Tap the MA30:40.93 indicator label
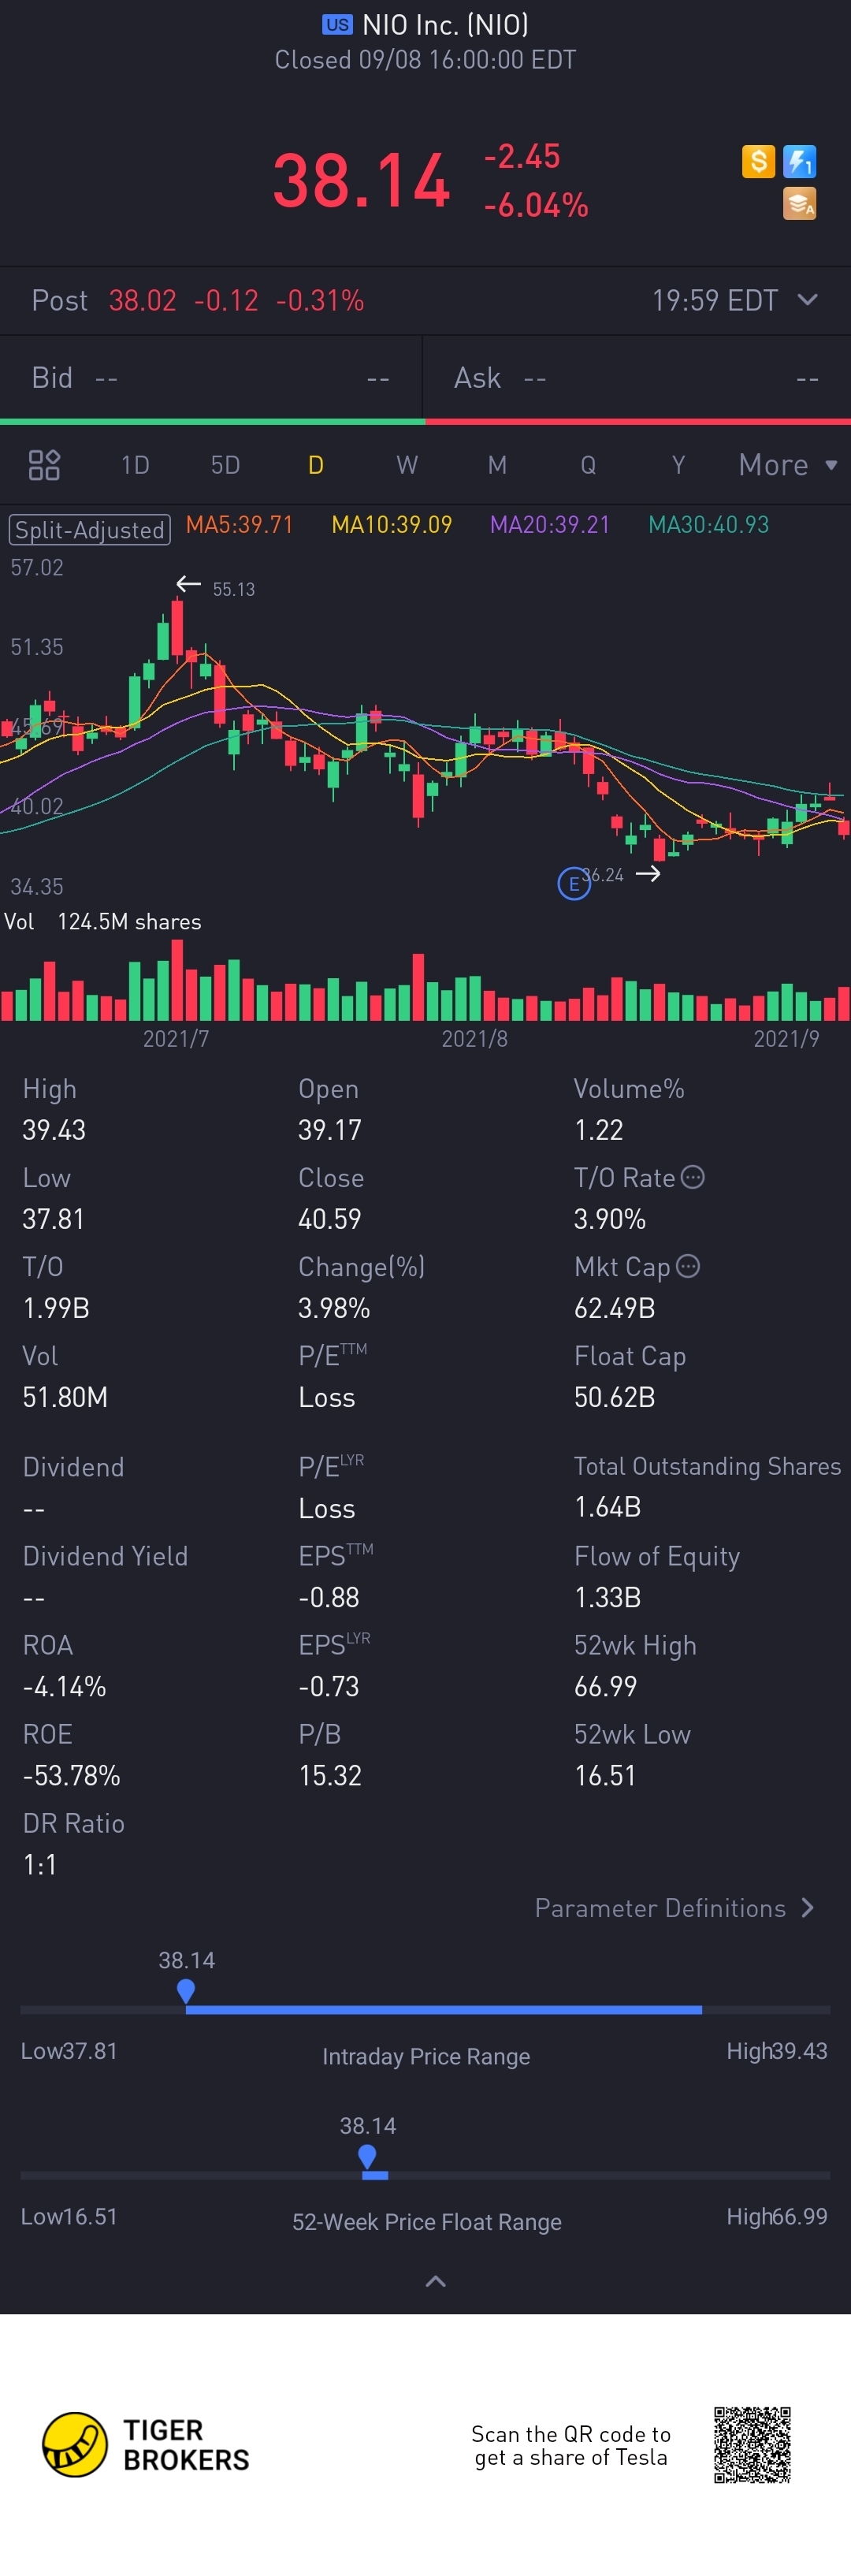Viewport: 851px width, 2576px height. click(x=709, y=525)
